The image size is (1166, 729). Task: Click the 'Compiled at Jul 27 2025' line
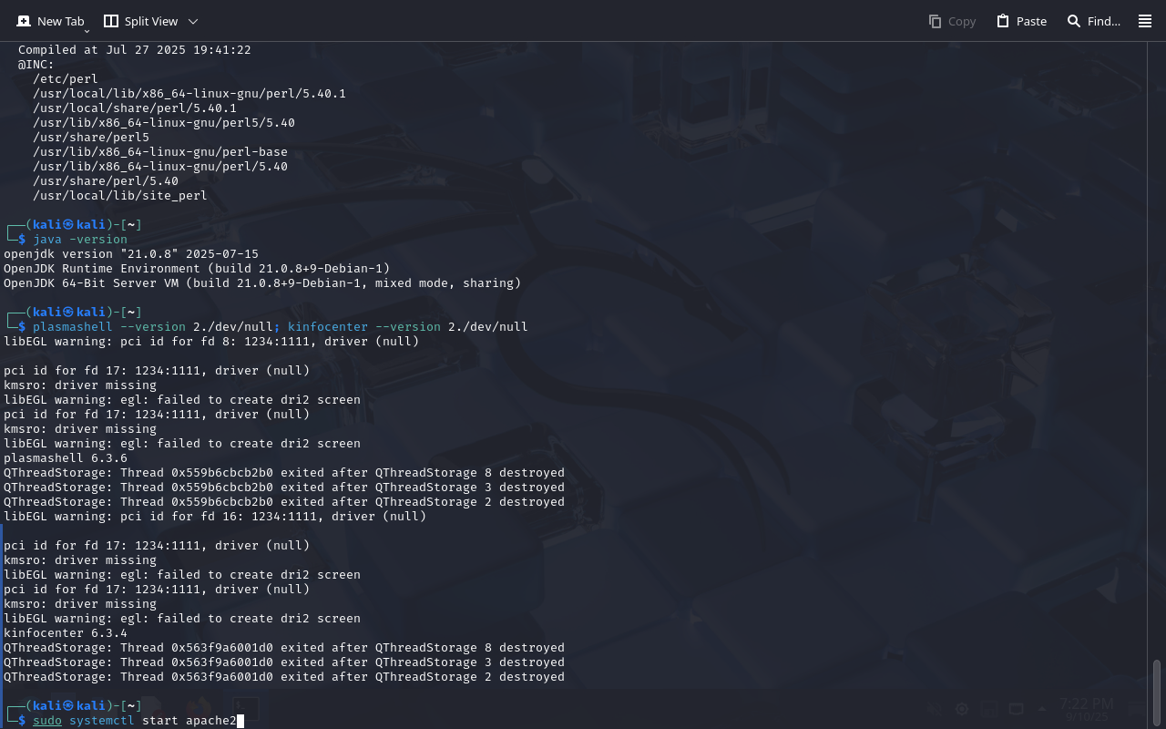134,50
